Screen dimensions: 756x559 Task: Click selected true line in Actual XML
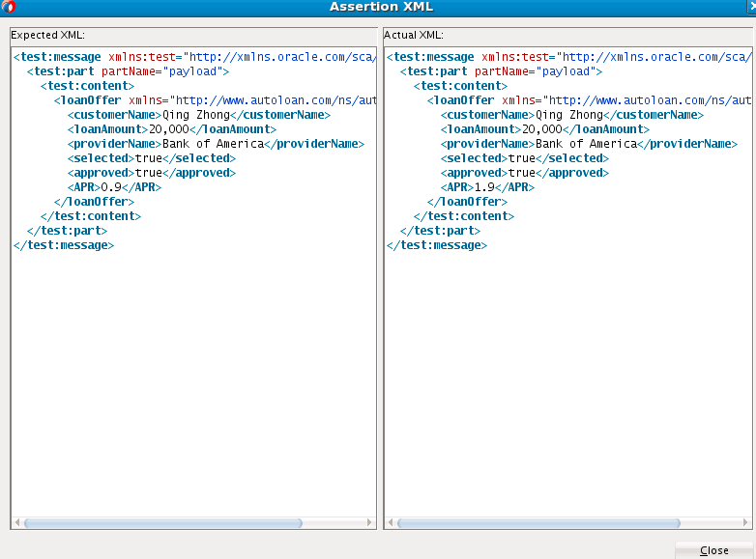click(x=525, y=158)
